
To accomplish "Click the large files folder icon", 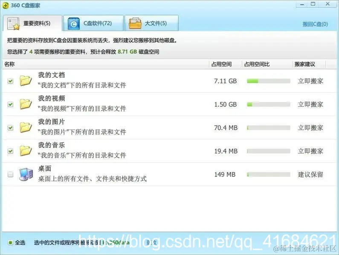I will pyautogui.click(x=135, y=23).
